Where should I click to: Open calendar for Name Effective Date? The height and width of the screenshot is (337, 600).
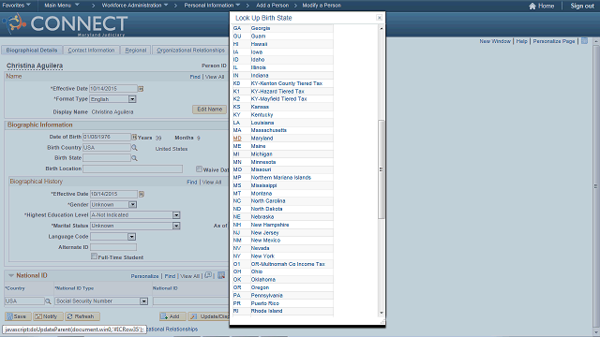pos(141,89)
